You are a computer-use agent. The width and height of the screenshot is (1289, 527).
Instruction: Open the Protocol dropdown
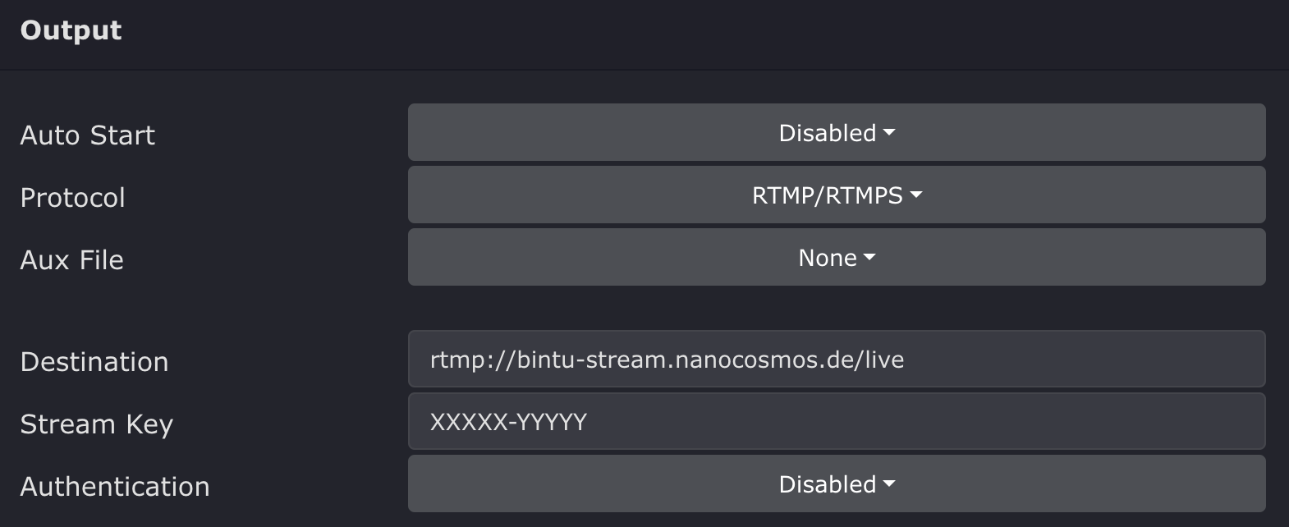836,195
